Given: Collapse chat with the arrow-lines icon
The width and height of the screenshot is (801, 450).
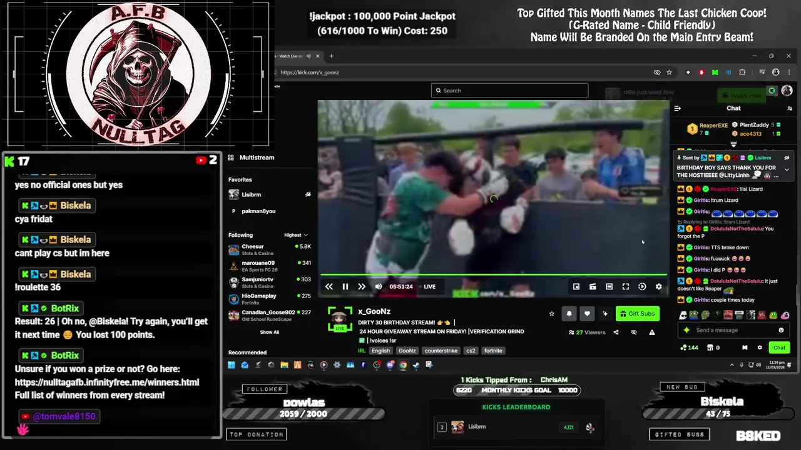Looking at the screenshot, I should point(677,108).
